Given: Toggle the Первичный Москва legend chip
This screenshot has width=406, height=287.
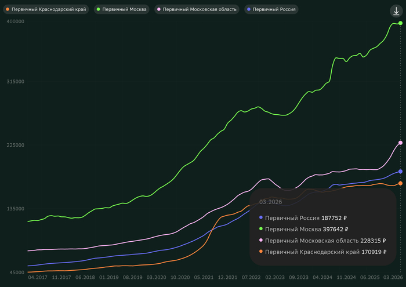Looking at the screenshot, I should (x=121, y=9).
